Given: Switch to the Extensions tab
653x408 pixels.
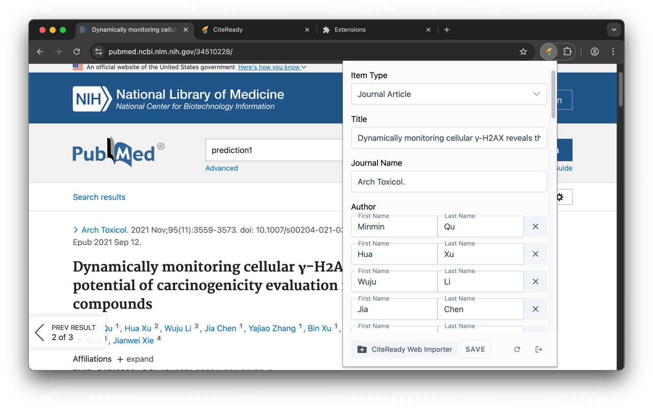Looking at the screenshot, I should pos(376,30).
